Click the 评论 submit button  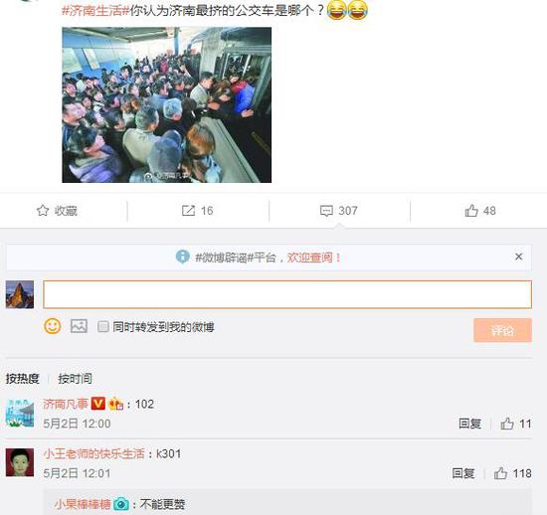(502, 330)
